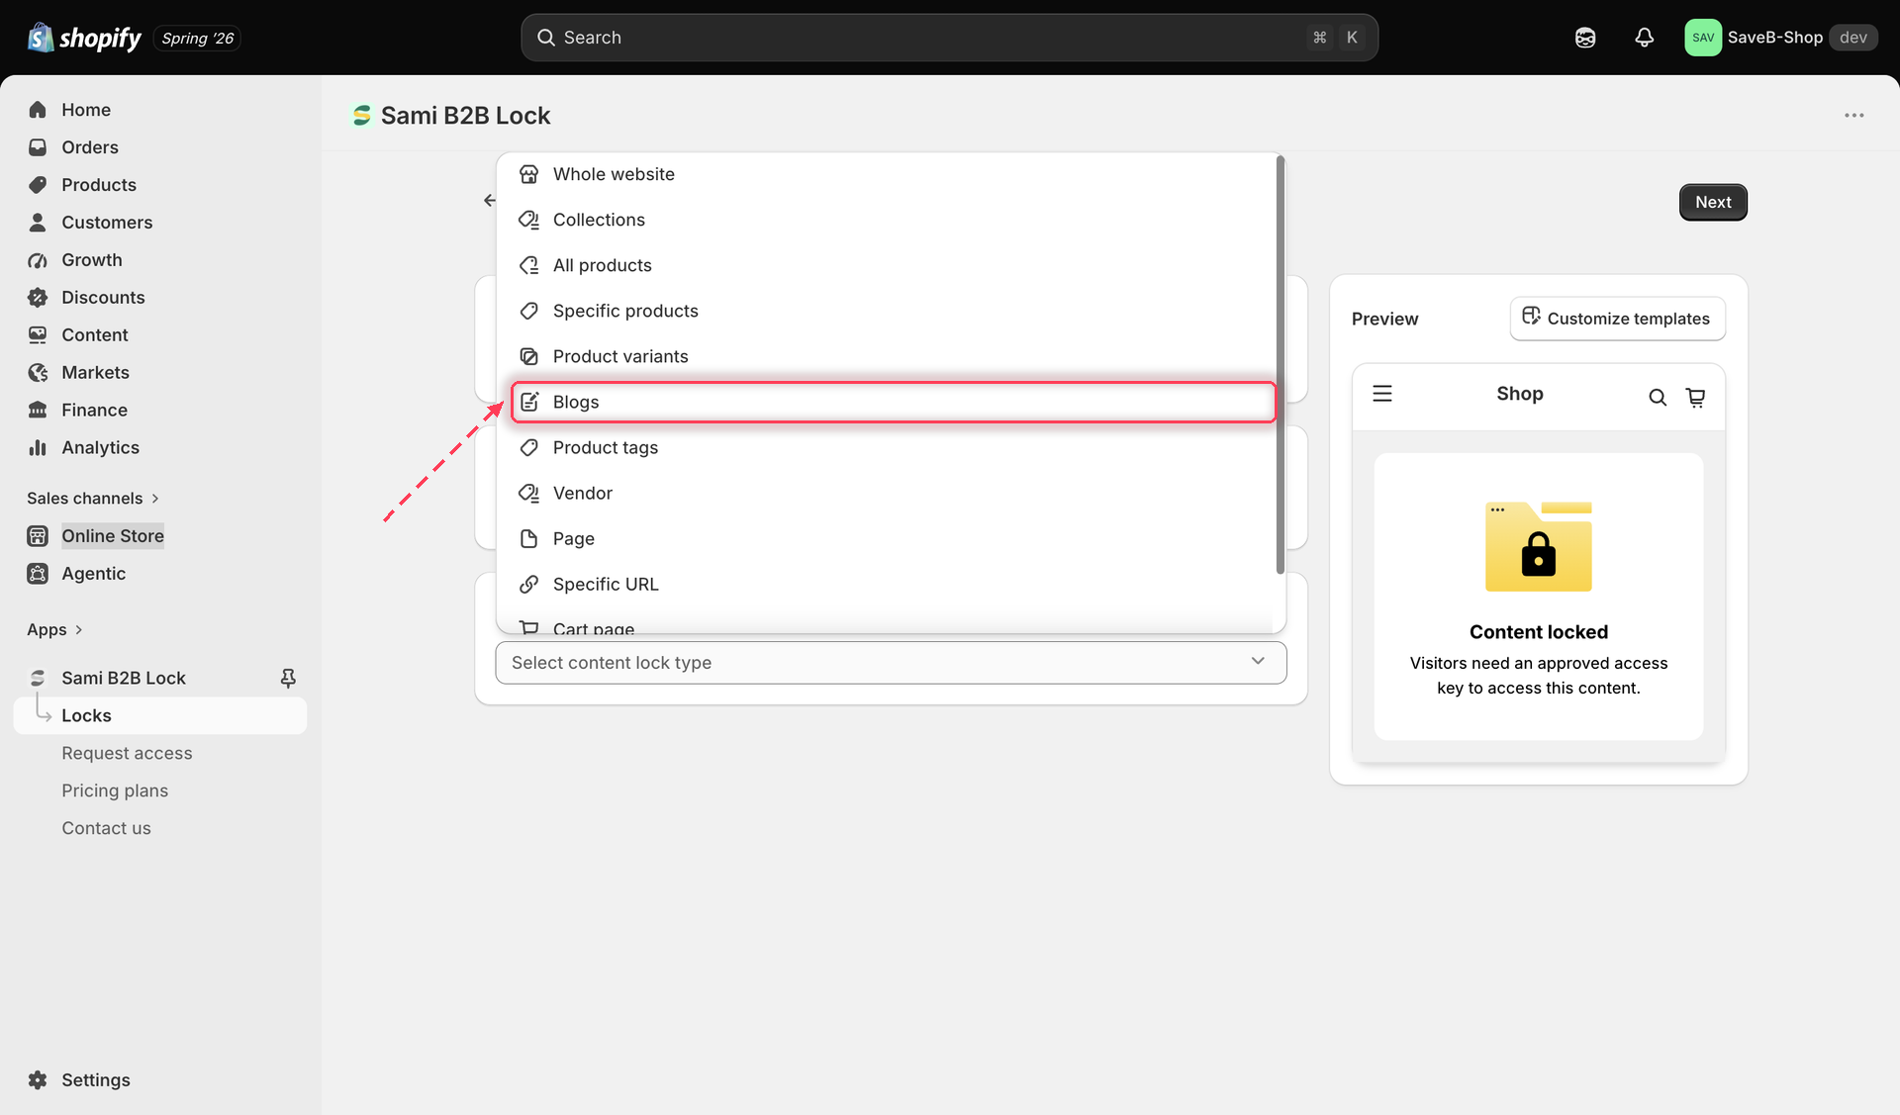Choose Page option in the list
Screen dimensions: 1900x1115
tap(892, 538)
